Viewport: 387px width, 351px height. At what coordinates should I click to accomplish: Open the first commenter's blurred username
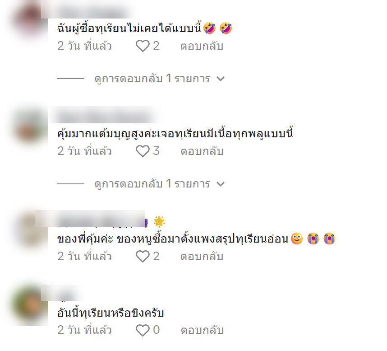(x=91, y=12)
